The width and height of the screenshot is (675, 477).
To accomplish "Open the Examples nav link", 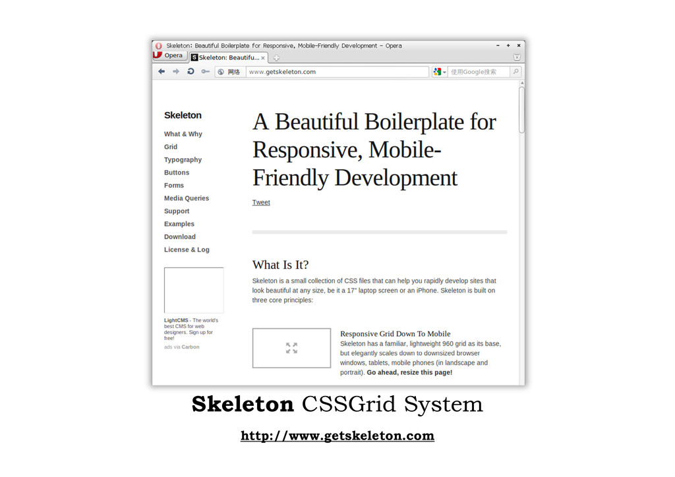I will tap(179, 224).
